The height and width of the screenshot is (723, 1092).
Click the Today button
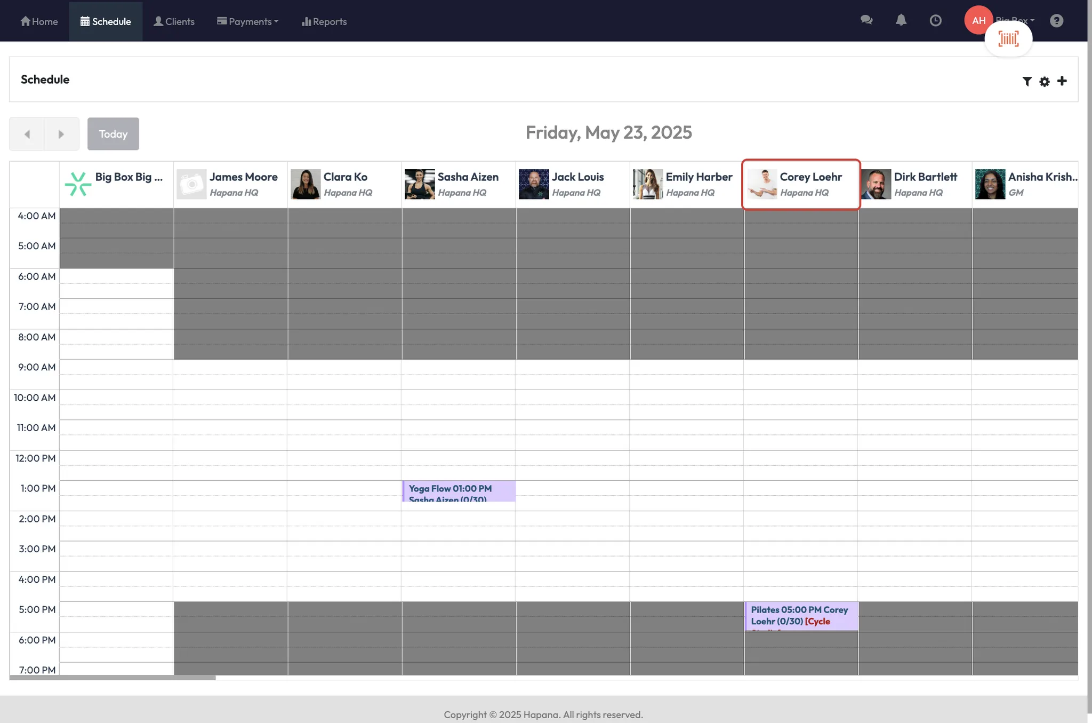point(113,134)
